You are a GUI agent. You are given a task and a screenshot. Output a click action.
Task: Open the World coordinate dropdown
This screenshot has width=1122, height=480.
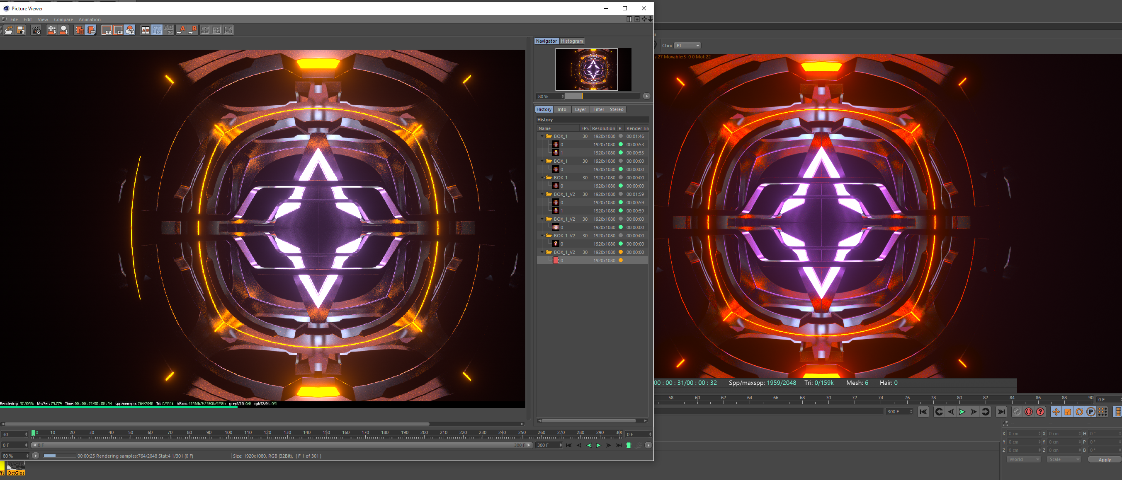pyautogui.click(x=1023, y=460)
